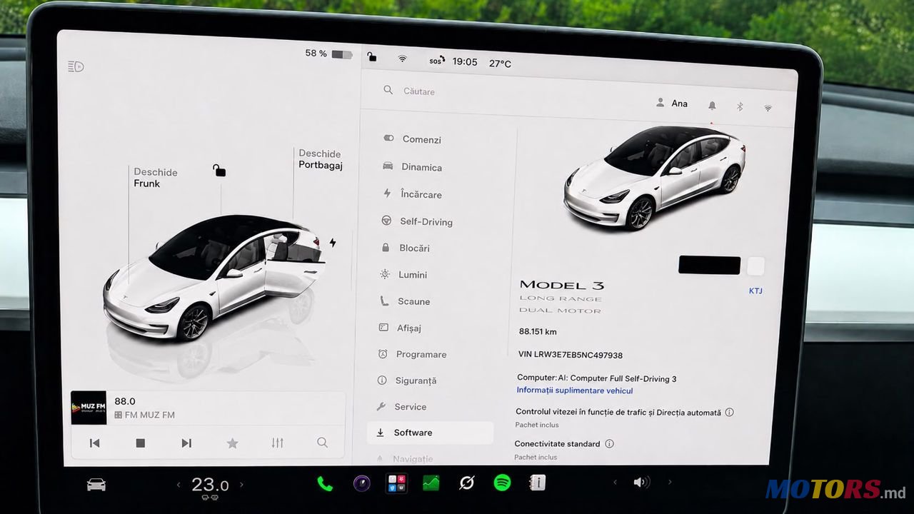Increase cabin temperature with right arrow
Screen dimensions: 914x514
pos(241,485)
